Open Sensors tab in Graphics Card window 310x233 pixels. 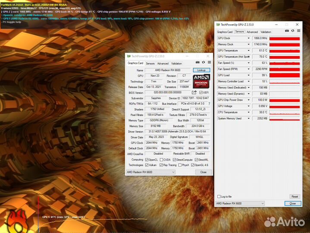(150, 63)
